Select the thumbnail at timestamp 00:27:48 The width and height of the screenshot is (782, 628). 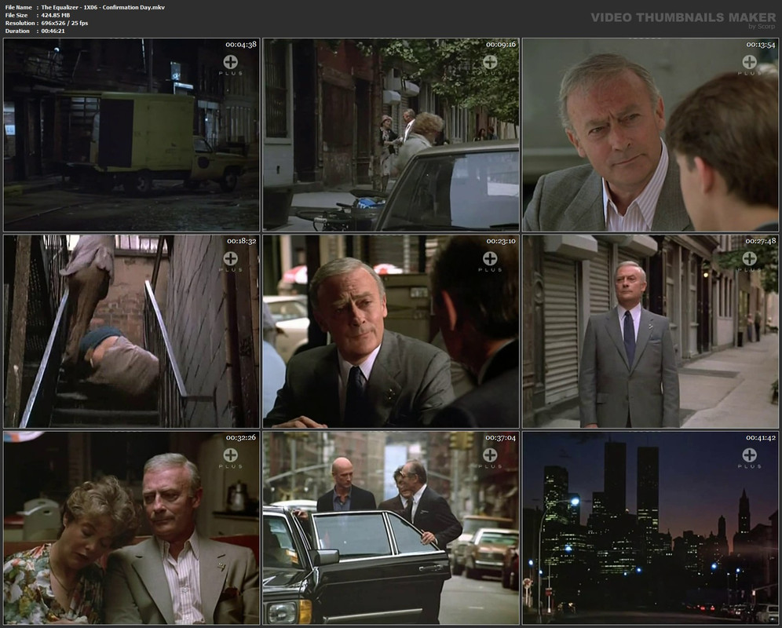point(650,331)
